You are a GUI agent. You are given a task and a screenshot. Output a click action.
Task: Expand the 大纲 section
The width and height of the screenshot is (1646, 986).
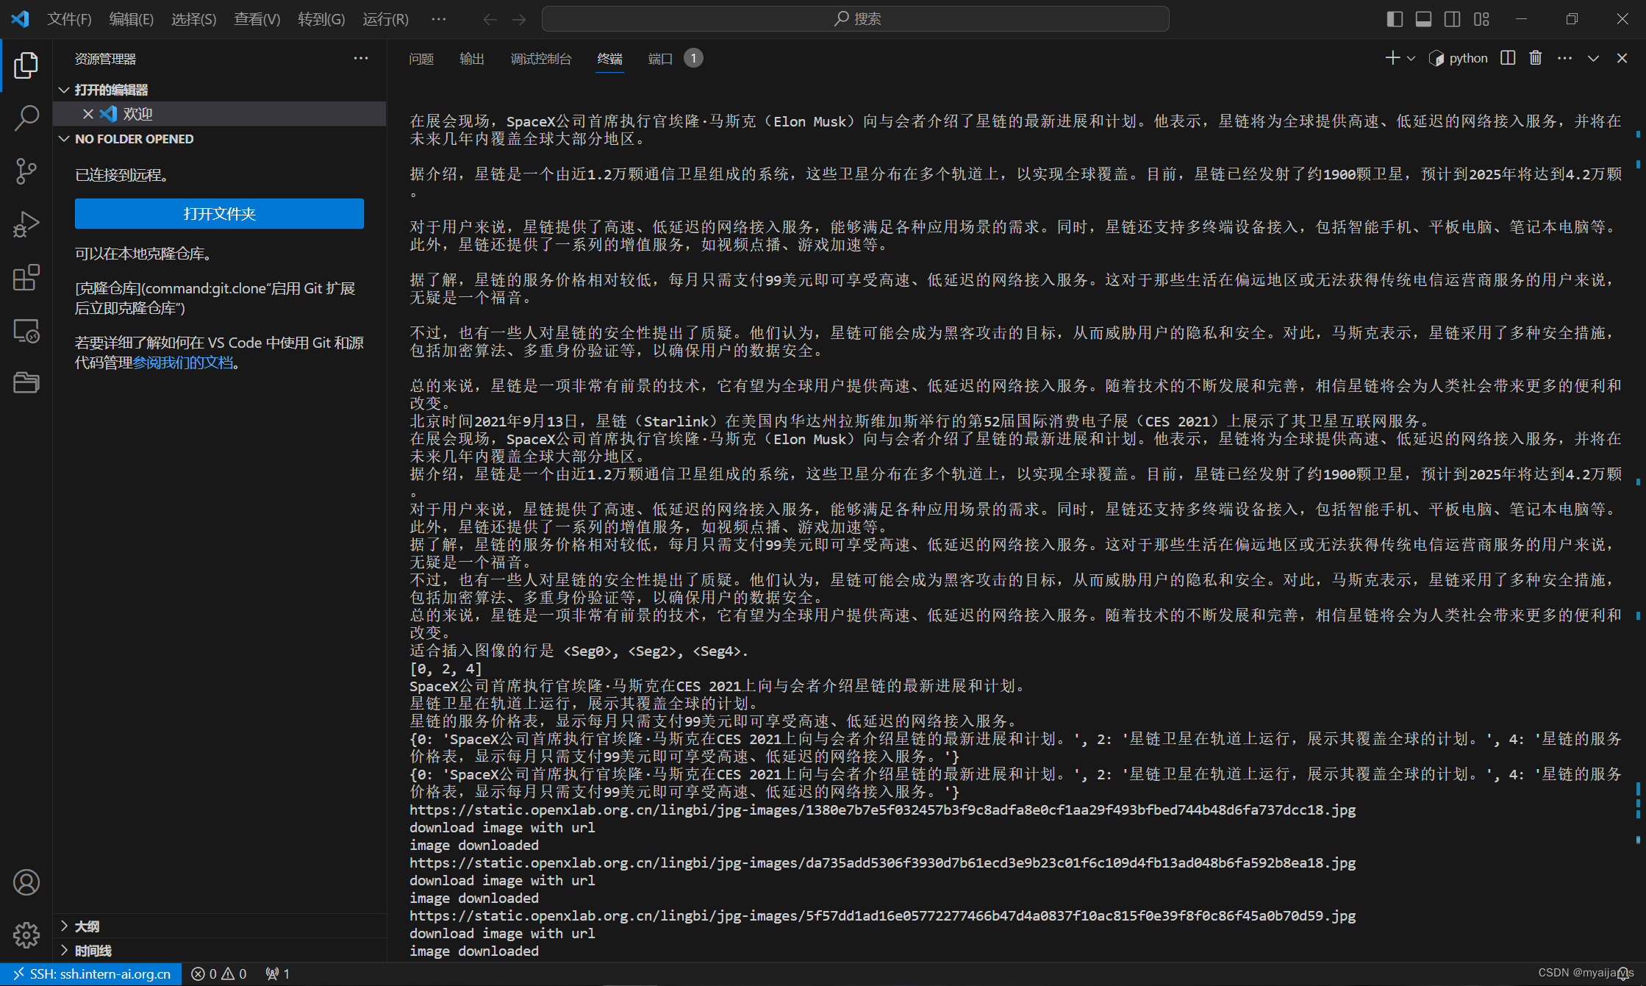pos(219,926)
